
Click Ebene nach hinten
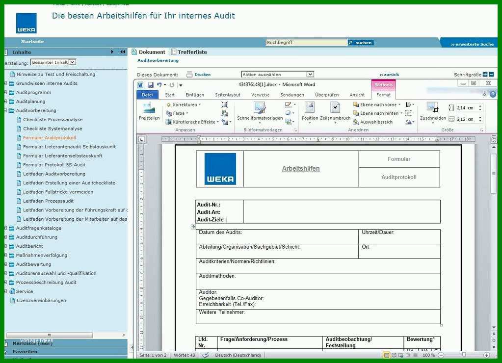[x=377, y=113]
